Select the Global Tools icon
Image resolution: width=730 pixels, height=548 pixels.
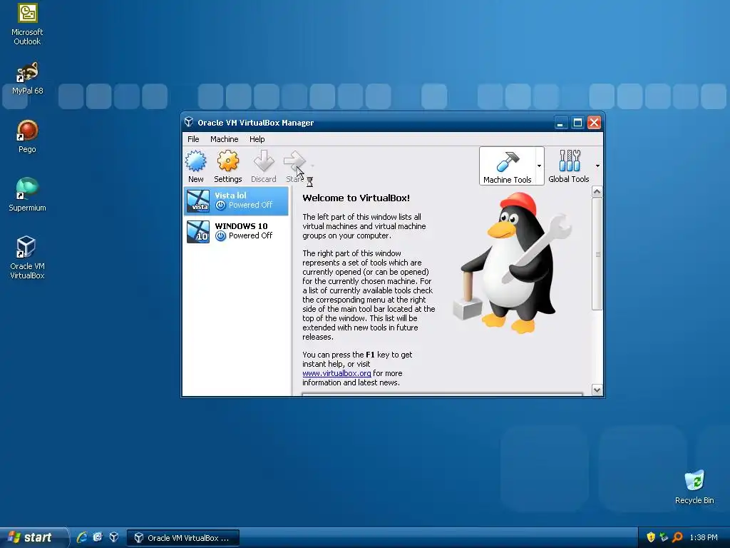[569, 166]
